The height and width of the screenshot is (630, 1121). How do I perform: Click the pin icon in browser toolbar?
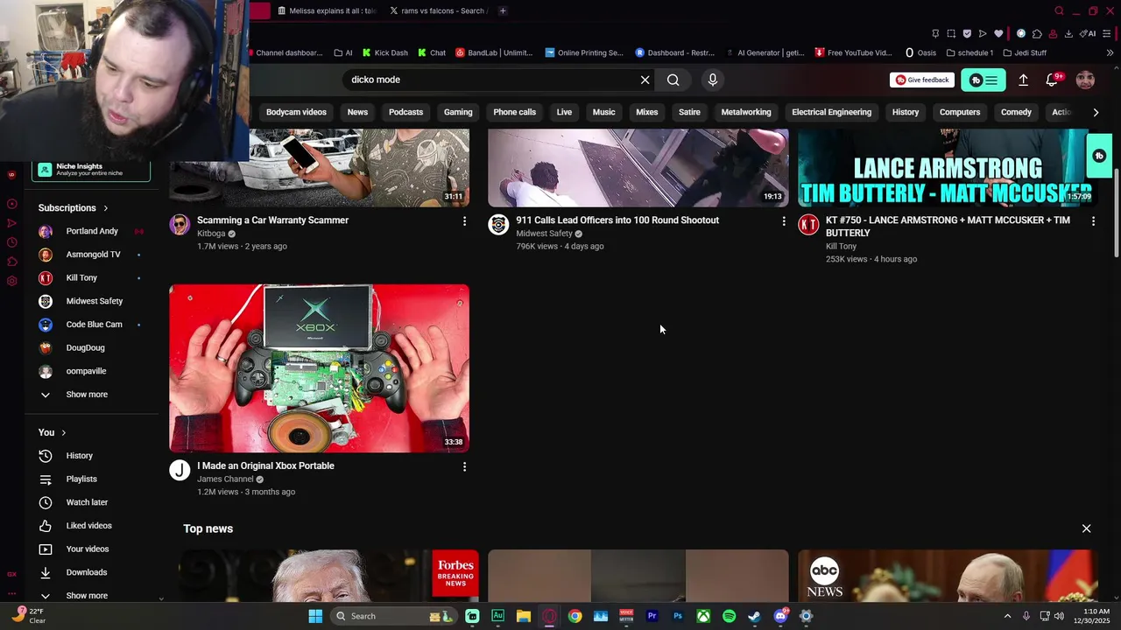point(935,33)
